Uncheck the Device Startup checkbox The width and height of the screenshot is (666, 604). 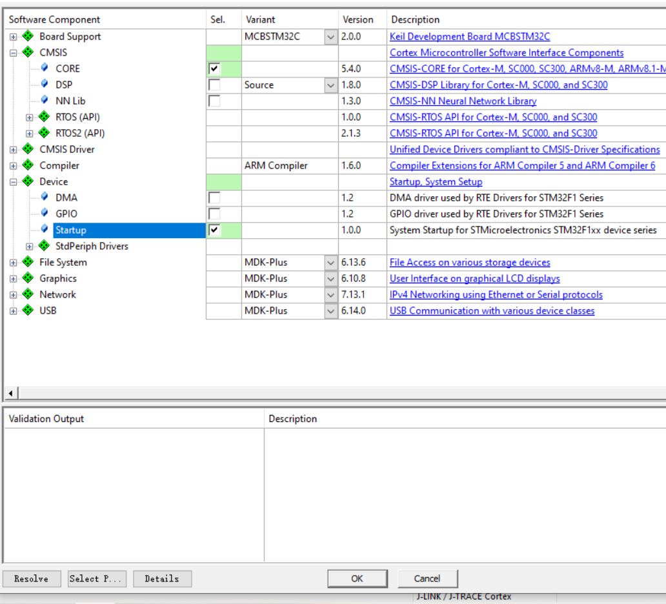[214, 230]
